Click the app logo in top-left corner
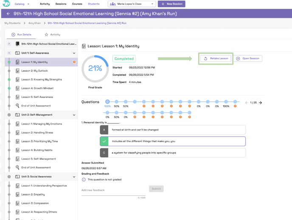292x220 pixels. click(6, 4)
